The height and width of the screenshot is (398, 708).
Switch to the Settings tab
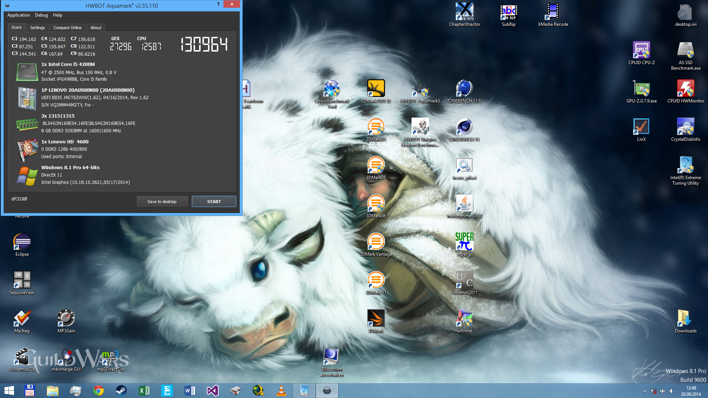click(x=37, y=28)
